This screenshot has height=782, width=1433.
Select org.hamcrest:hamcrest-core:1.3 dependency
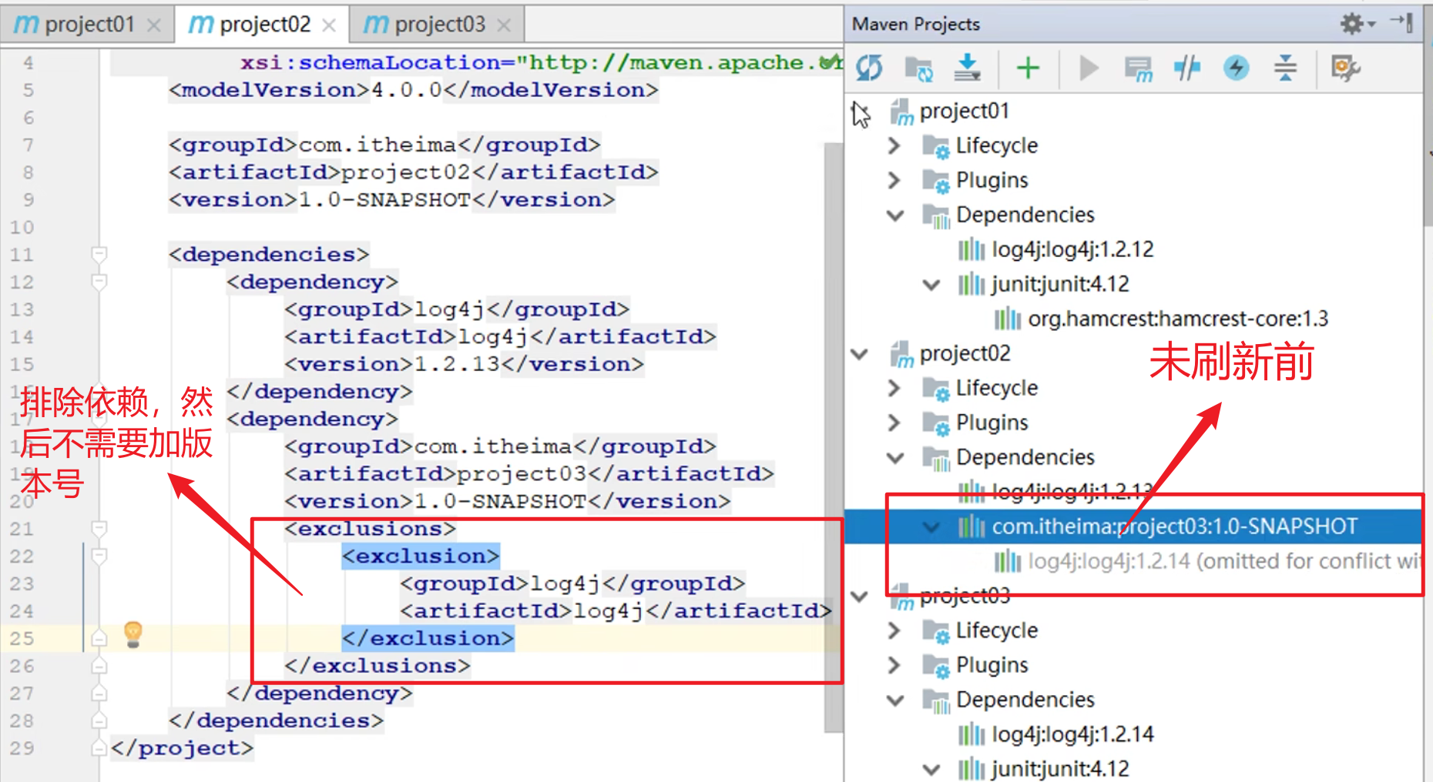tap(1178, 319)
